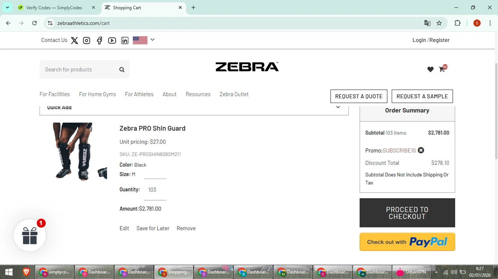This screenshot has height=279, width=498.
Task: Open the About menu
Action: [169, 94]
